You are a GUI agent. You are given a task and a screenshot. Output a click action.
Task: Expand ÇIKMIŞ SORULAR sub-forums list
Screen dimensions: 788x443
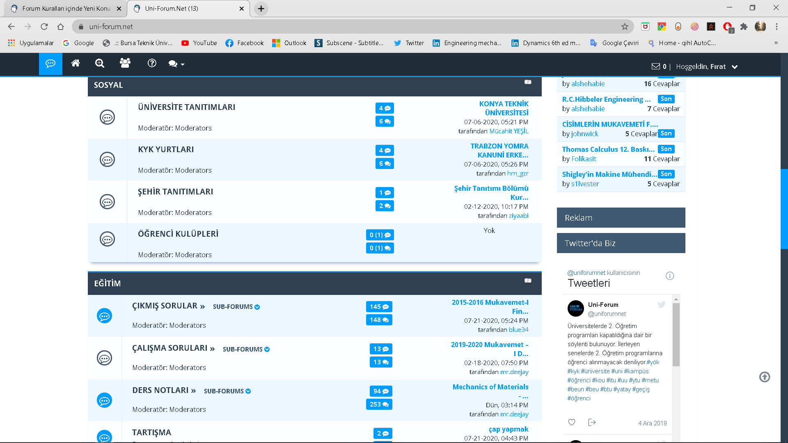coord(236,307)
